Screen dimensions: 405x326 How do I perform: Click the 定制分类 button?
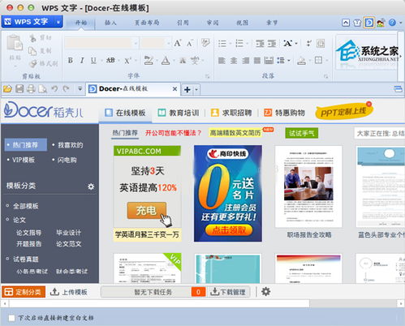click(24, 292)
